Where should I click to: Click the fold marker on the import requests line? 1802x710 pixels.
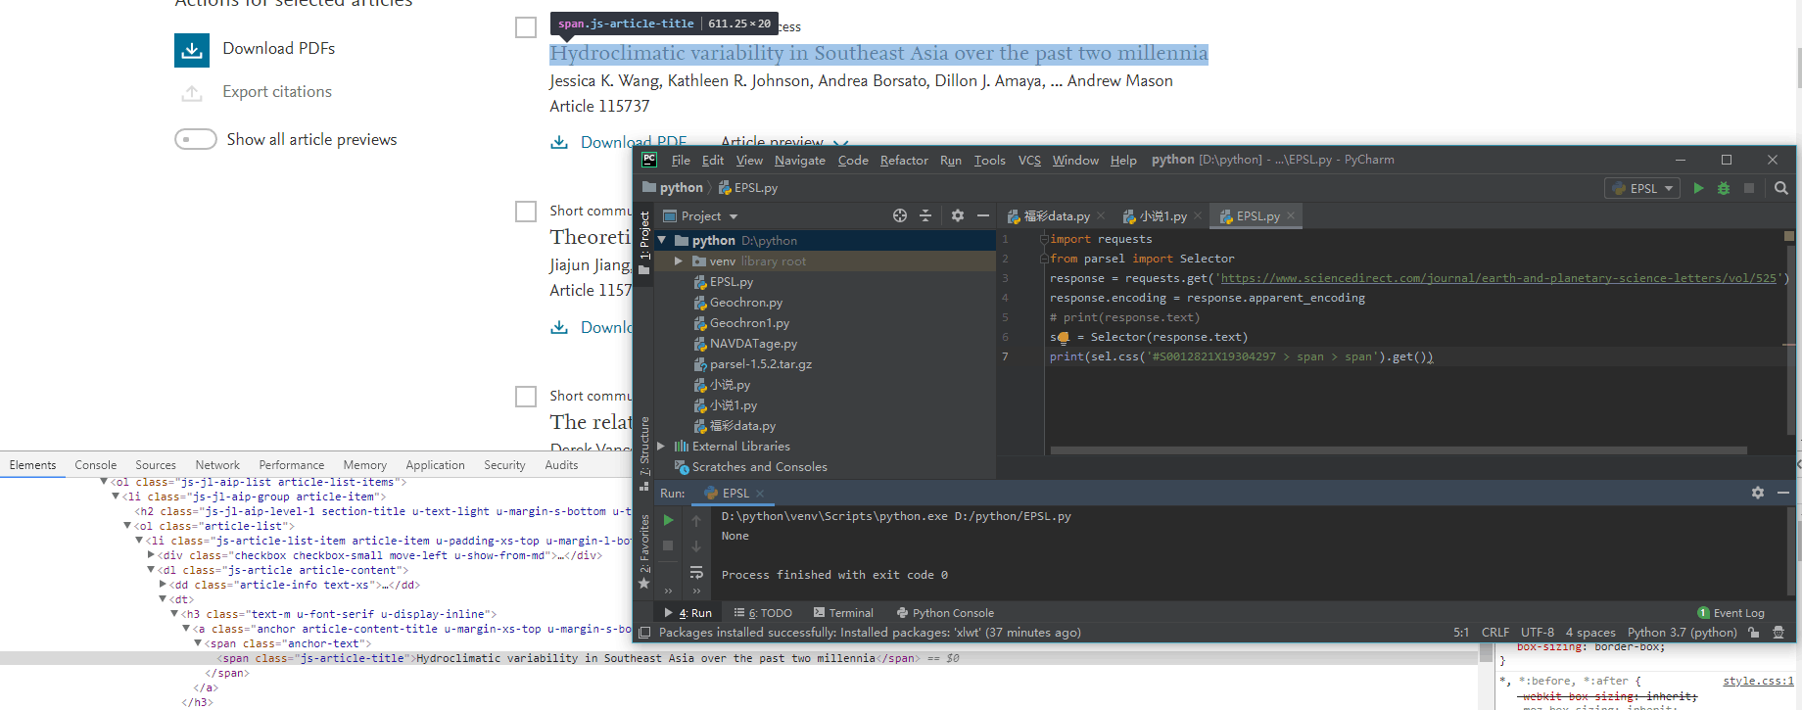[x=1044, y=239]
